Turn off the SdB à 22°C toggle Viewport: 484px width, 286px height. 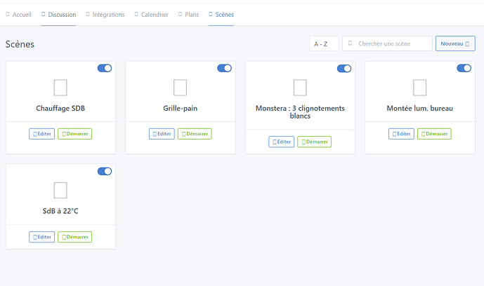pos(105,171)
